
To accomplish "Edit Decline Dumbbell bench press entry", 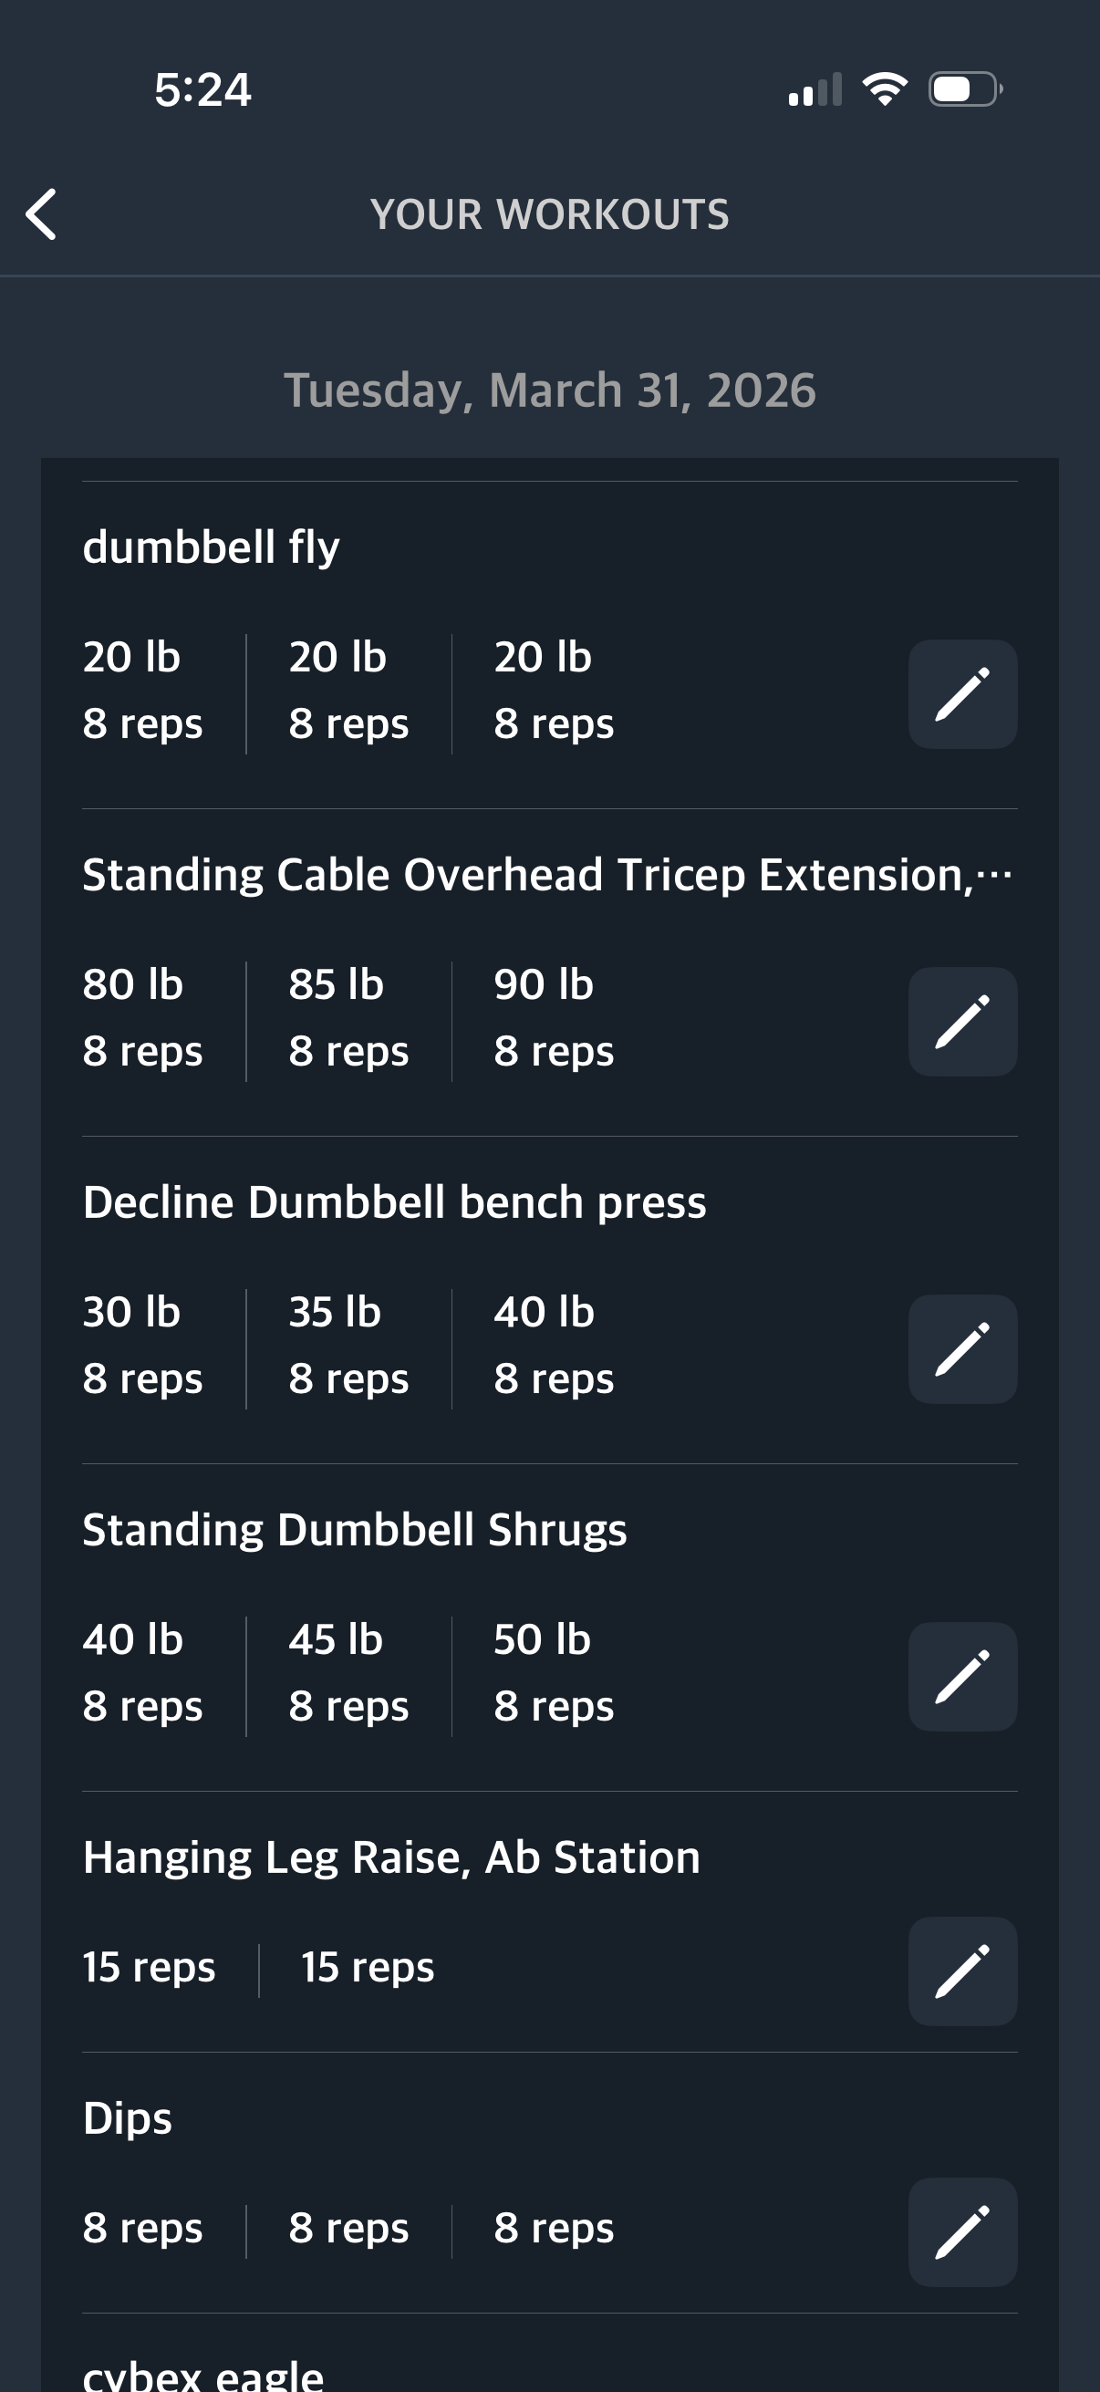I will 961,1349.
